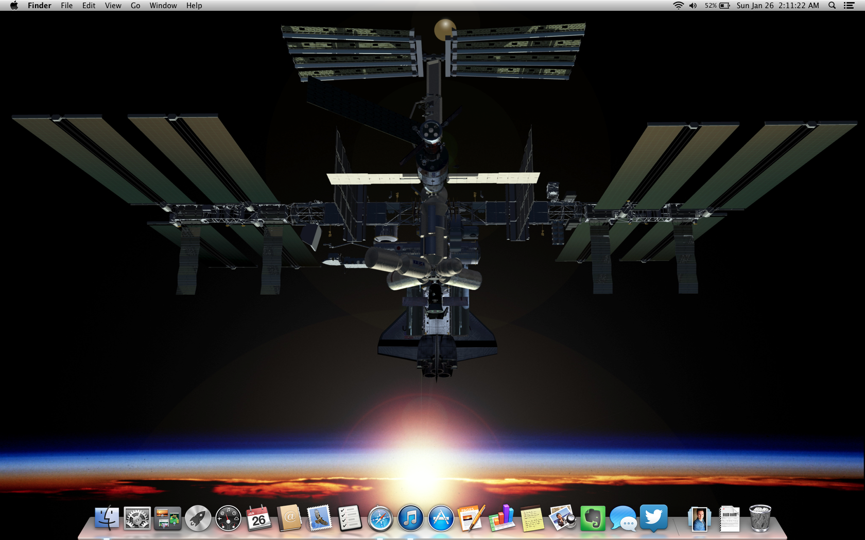This screenshot has width=865, height=540.
Task: Open the Help menu
Action: tap(194, 6)
